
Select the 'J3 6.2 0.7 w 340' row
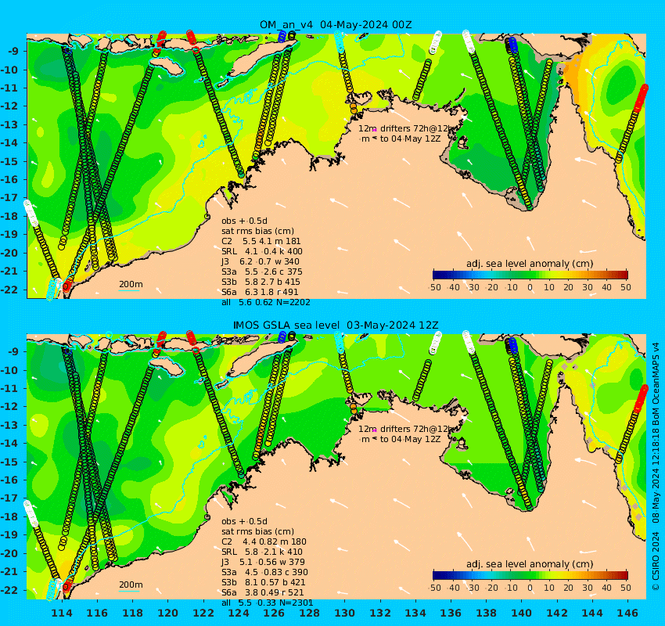261,261
